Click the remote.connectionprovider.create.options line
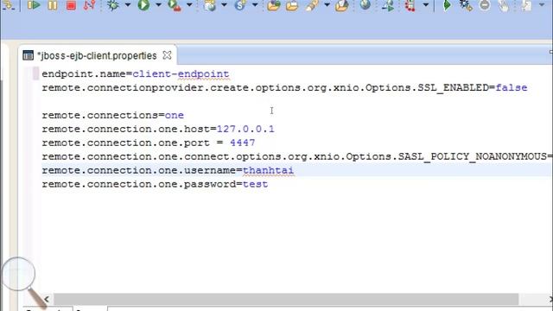The width and height of the screenshot is (553, 311). (284, 88)
